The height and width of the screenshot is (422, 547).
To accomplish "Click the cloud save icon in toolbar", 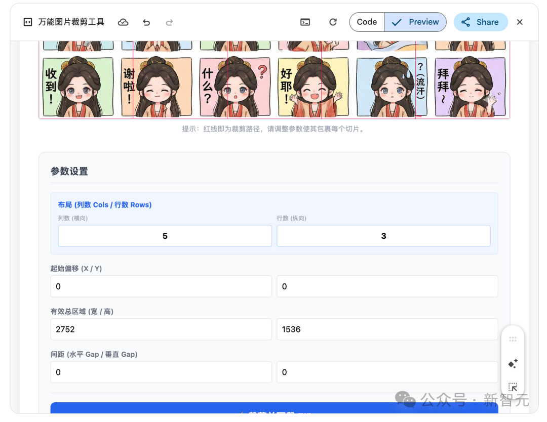I will click(x=123, y=22).
